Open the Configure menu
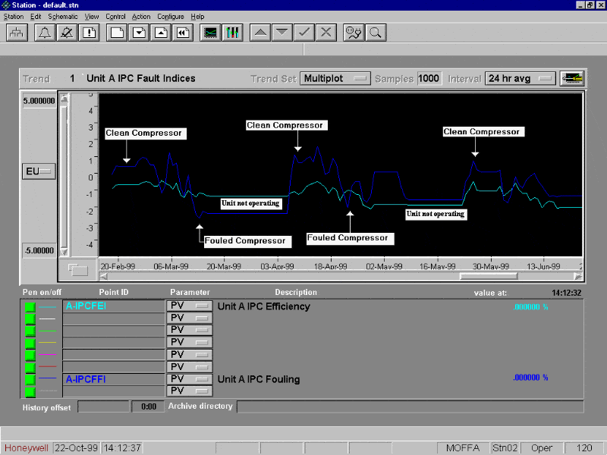Screen dimensions: 607x455 click(x=170, y=17)
